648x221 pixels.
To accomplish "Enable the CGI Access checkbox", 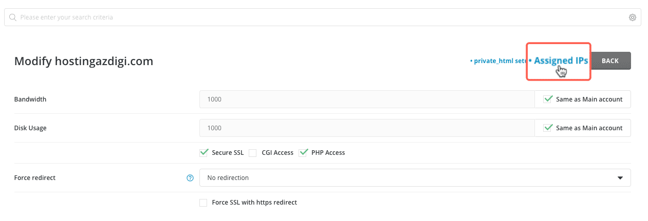I will pyautogui.click(x=252, y=153).
